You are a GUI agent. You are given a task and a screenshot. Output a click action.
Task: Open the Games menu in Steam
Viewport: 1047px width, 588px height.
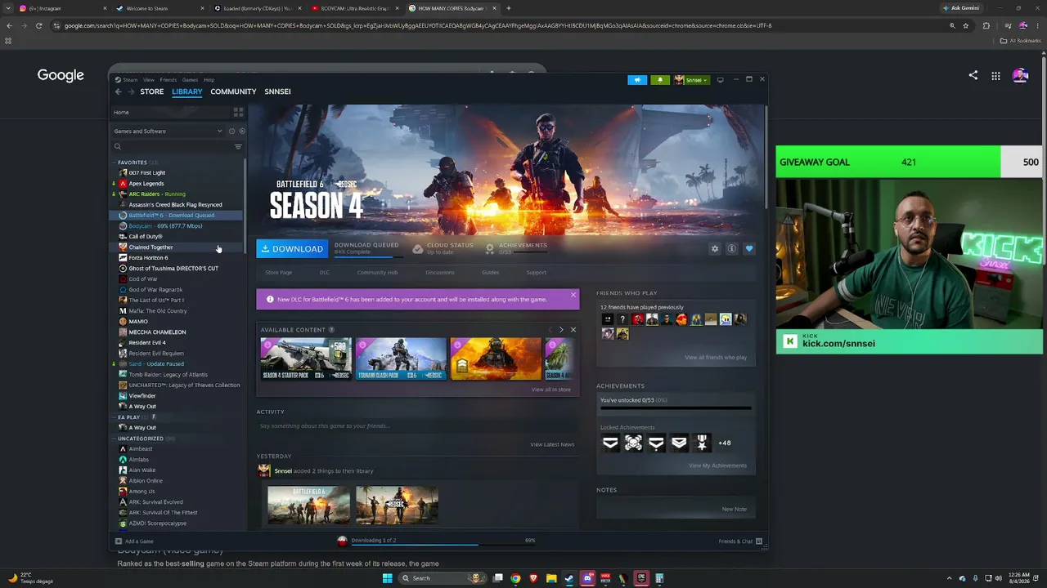tap(190, 80)
